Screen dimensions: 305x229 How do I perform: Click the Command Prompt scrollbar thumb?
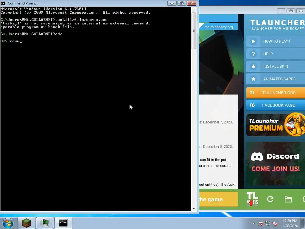click(x=194, y=31)
